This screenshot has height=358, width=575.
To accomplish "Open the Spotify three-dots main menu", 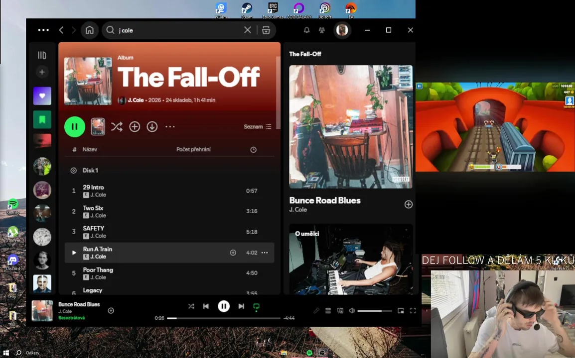I will [43, 30].
